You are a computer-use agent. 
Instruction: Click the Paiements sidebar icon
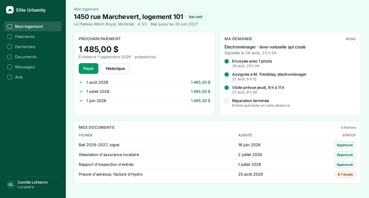coord(10,36)
